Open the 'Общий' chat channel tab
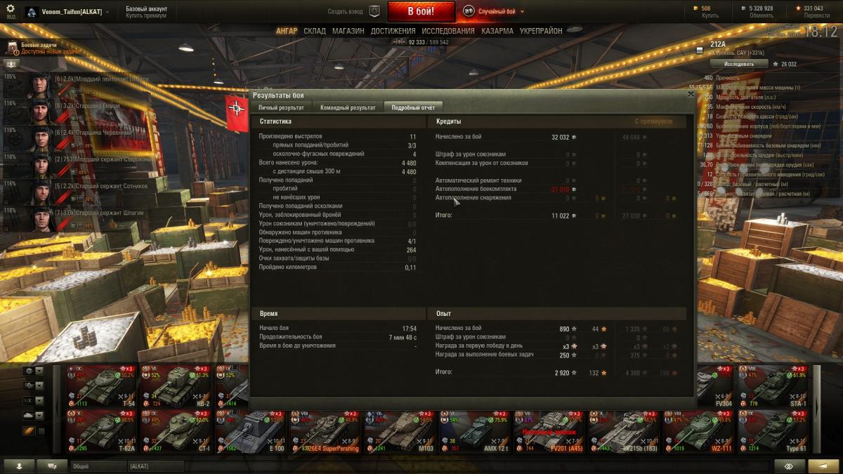Image resolution: width=843 pixels, height=474 pixels. point(98,466)
